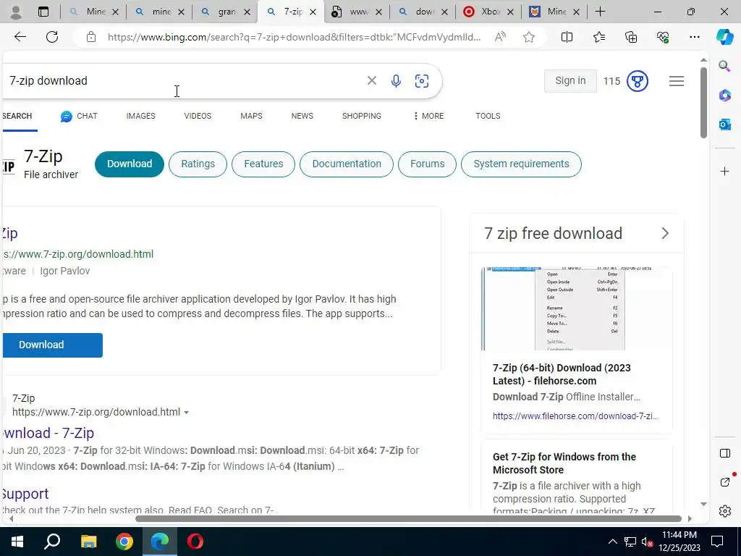Click the vertical page scrollbar thumb
The width and height of the screenshot is (741, 556).
pyautogui.click(x=703, y=103)
